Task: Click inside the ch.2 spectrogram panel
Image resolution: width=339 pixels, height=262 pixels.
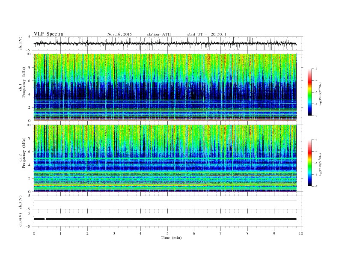Action: [165, 158]
